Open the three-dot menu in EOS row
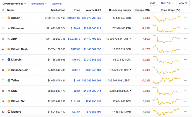 185,91
